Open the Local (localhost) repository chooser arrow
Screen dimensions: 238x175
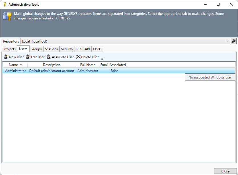point(227,41)
